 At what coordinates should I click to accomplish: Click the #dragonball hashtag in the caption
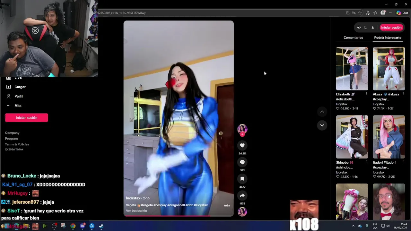(176, 205)
